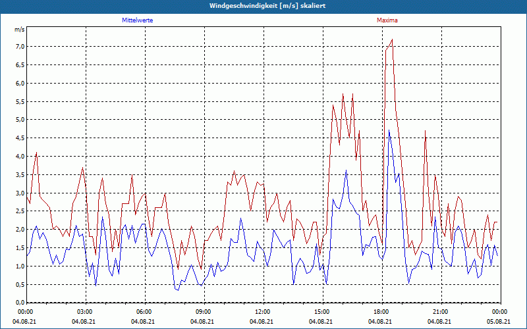Click the chart title 'Windgeschwindigkeit [m/s] skaliert'
Image resolution: width=527 pixels, height=329 pixels.
[x=267, y=6]
